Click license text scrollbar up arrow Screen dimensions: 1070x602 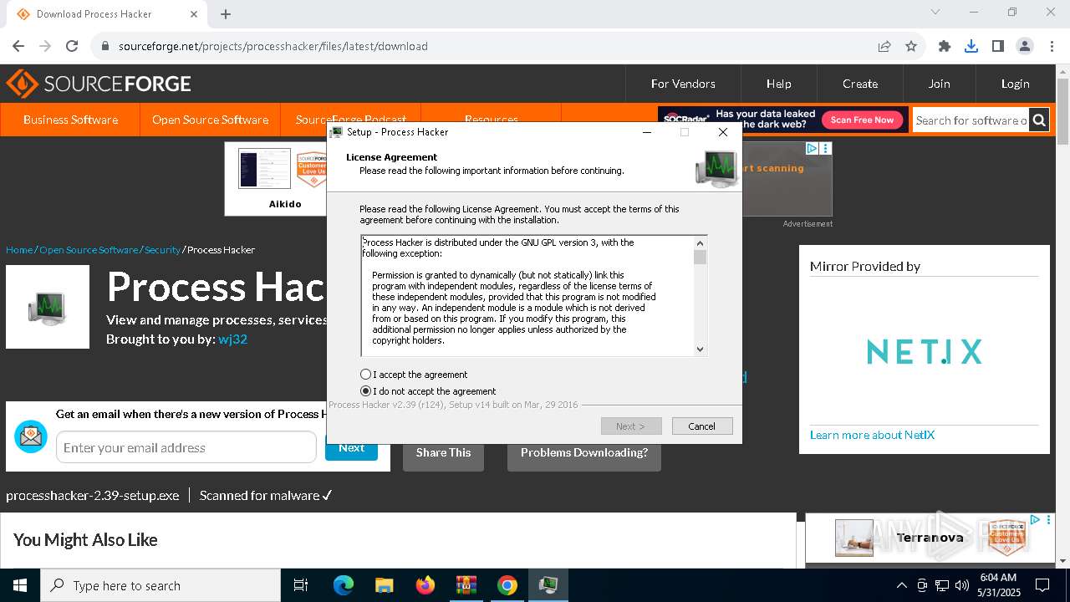coord(701,243)
